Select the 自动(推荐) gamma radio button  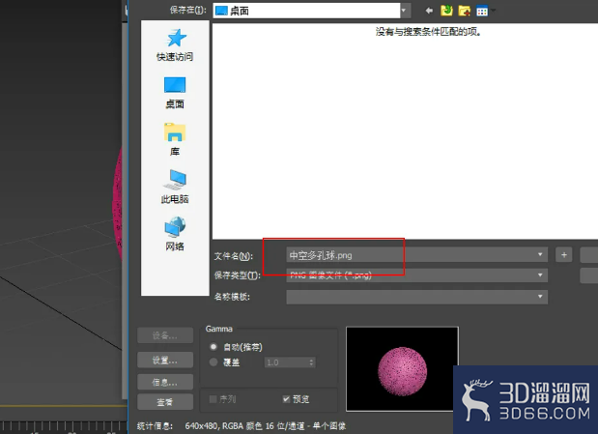coord(214,347)
